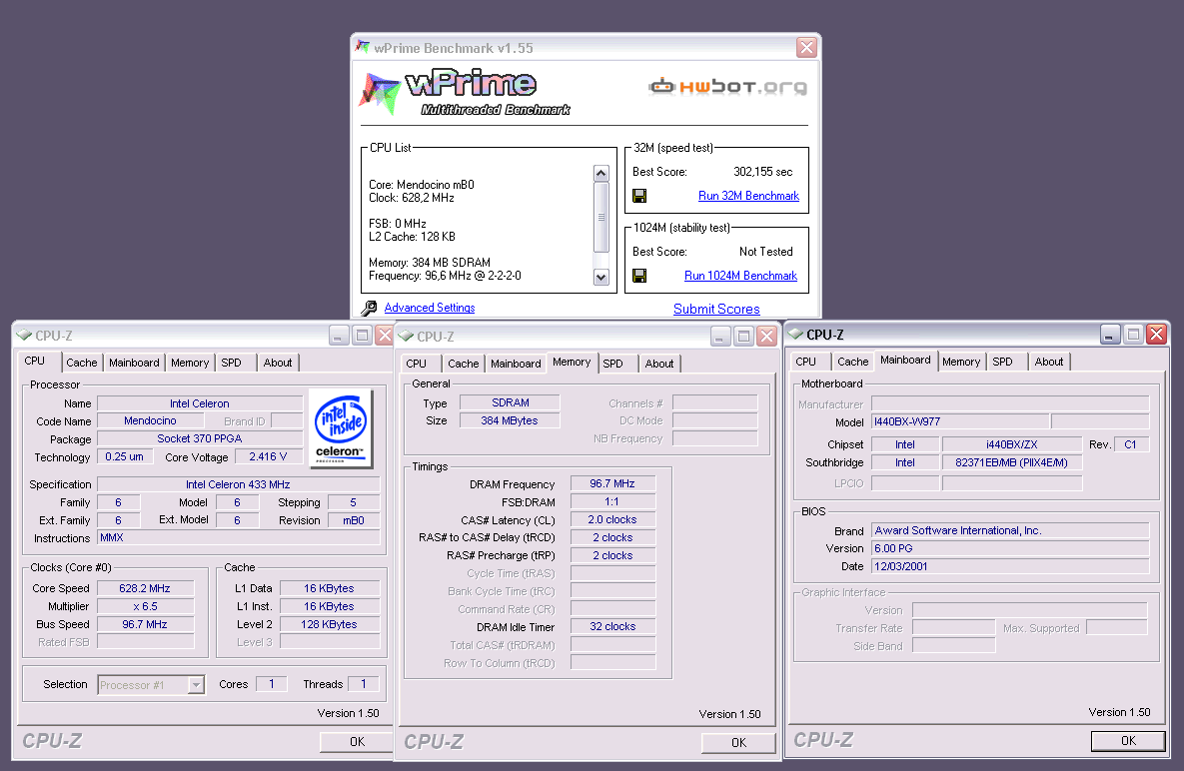The image size is (1184, 771).
Task: Click the Multiplier value x 6.5
Action: (x=145, y=606)
